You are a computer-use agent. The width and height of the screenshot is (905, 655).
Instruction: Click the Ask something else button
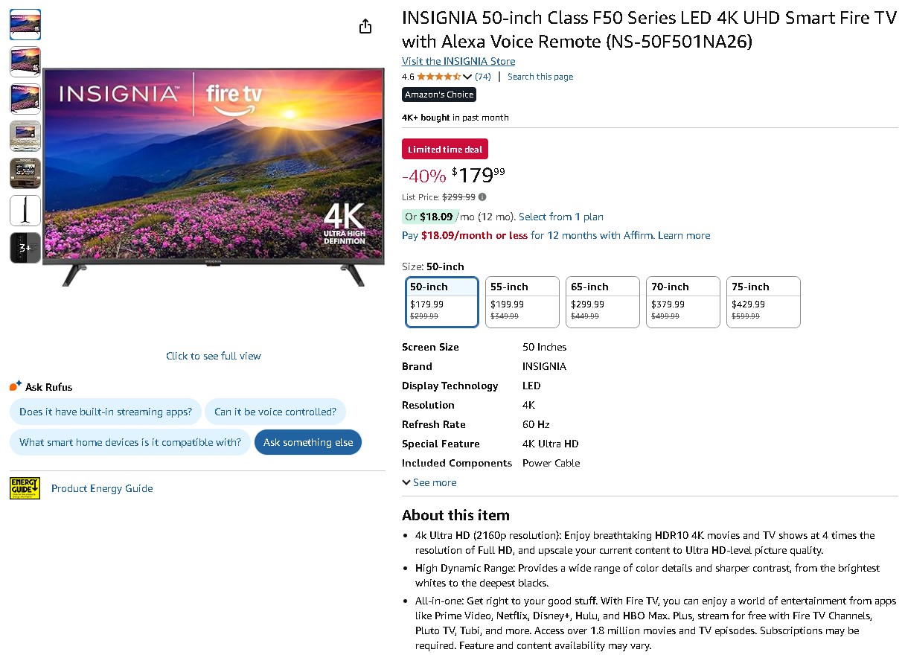(308, 442)
